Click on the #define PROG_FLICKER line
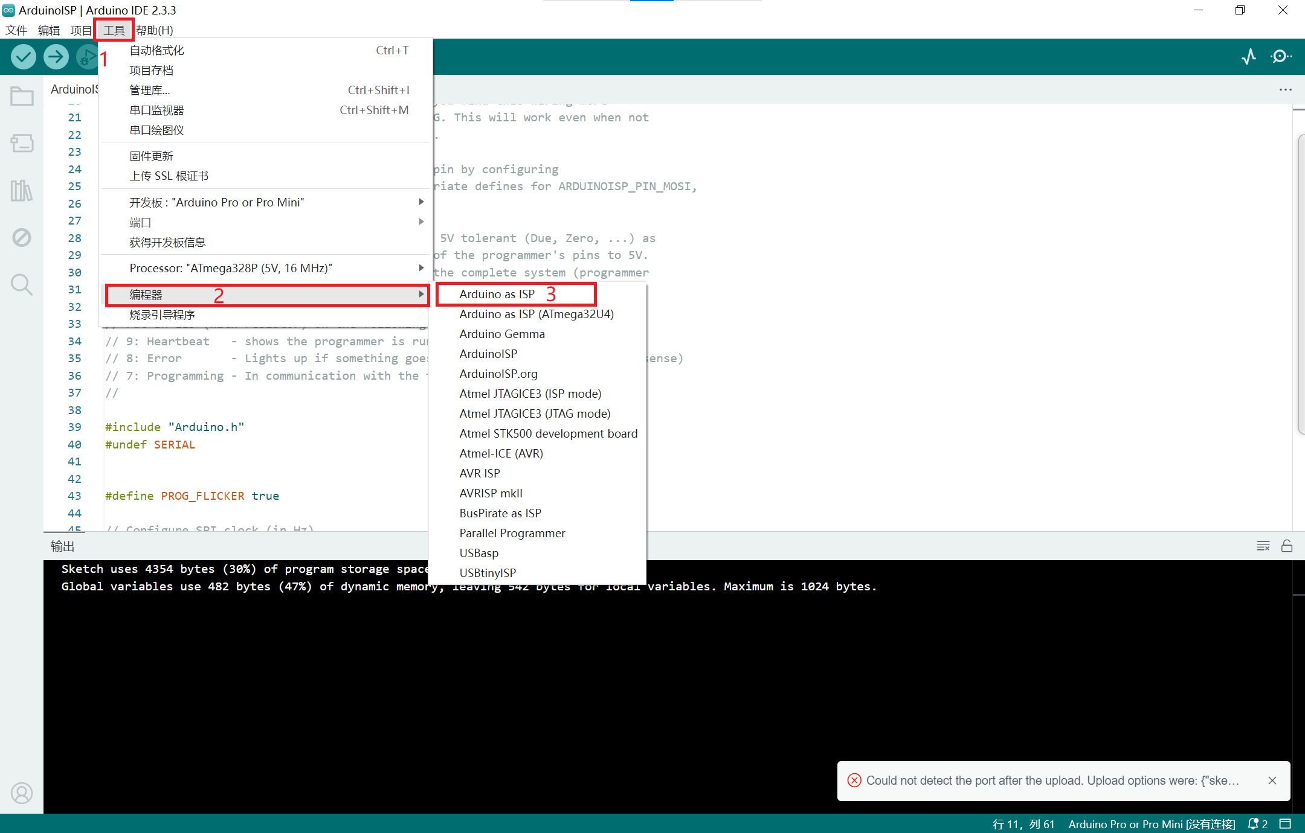 [x=192, y=496]
